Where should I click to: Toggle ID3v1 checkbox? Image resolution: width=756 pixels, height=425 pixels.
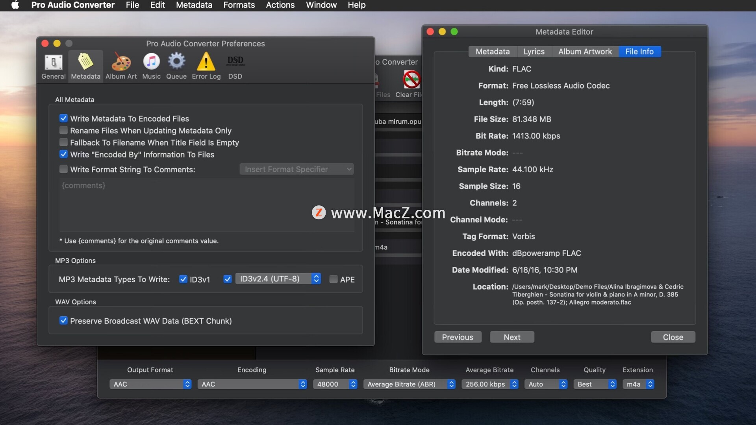tap(183, 279)
